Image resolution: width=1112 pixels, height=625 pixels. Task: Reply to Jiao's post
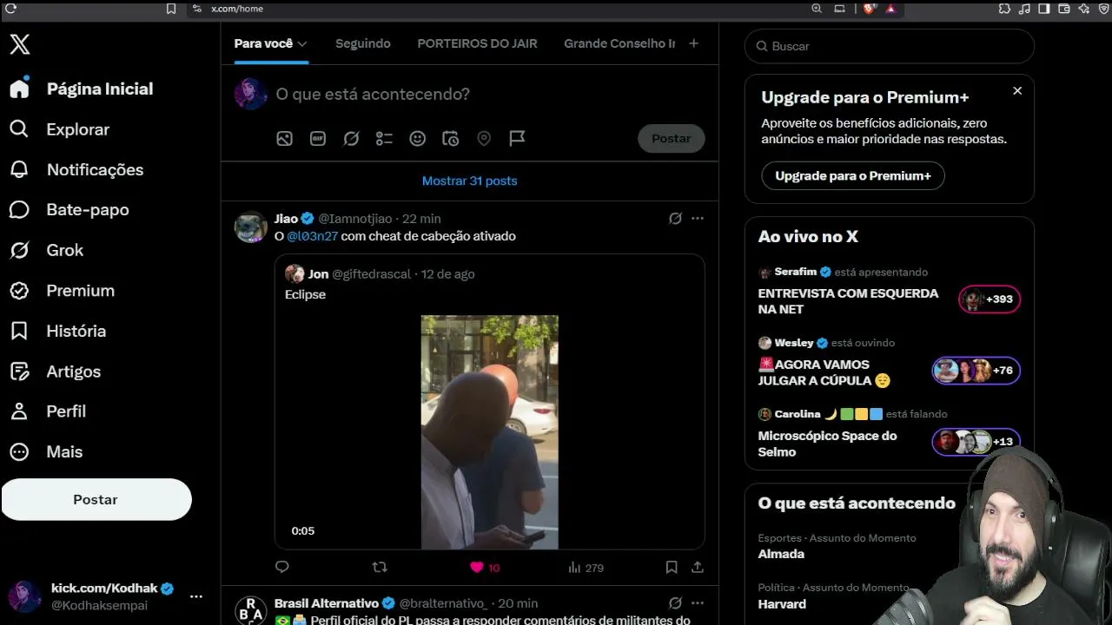click(281, 567)
